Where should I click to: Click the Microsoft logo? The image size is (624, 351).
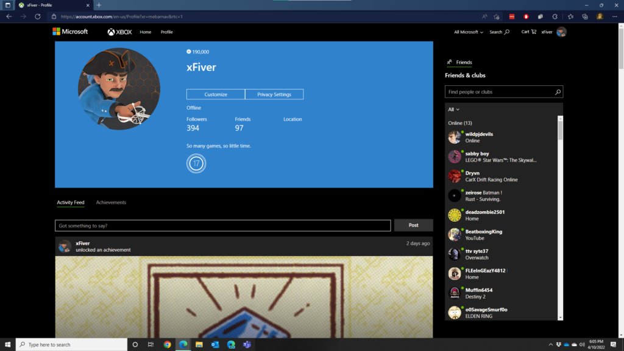(x=70, y=32)
